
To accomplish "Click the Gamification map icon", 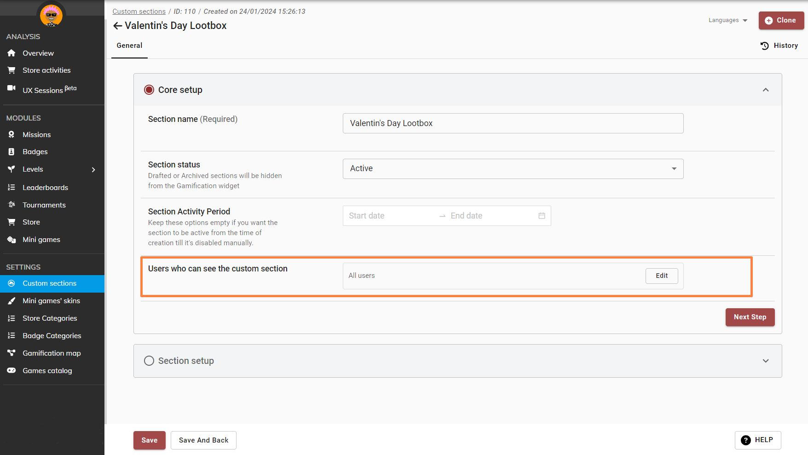I will click(12, 353).
